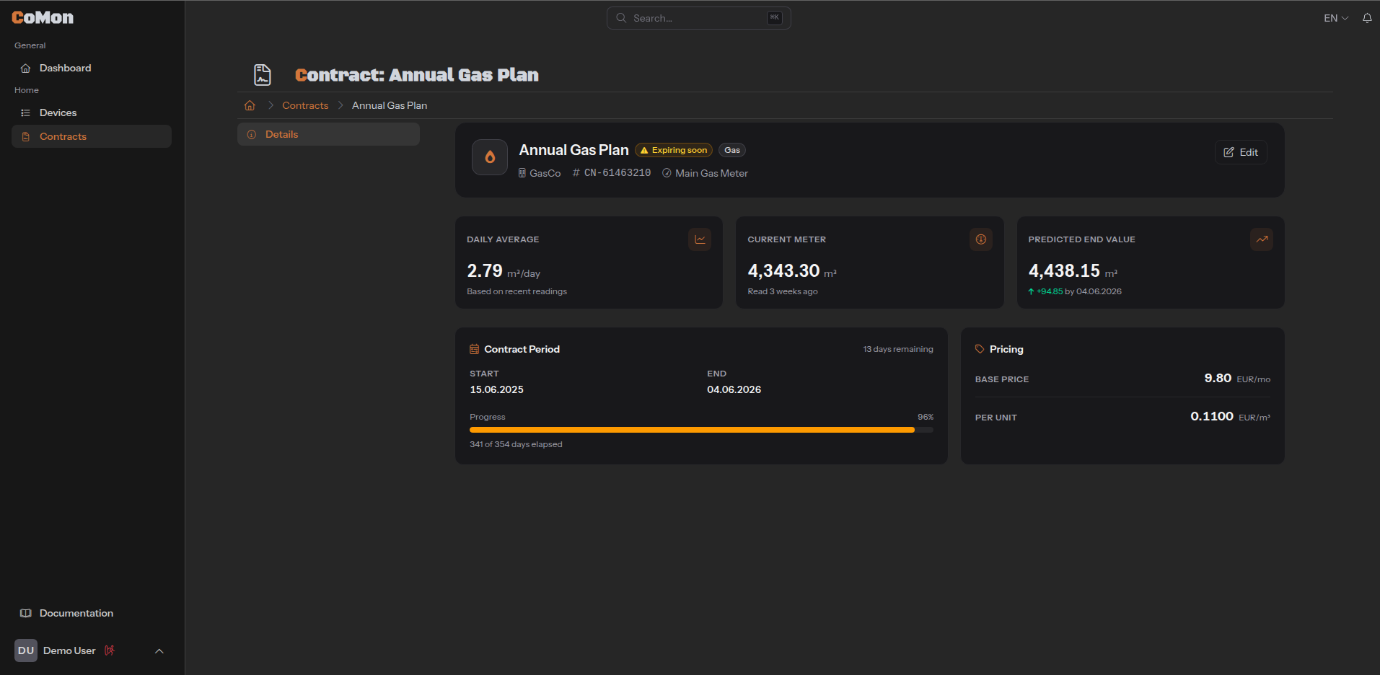Expand the Demo User menu chevron
Screen dimensions: 1380x675
coord(159,651)
